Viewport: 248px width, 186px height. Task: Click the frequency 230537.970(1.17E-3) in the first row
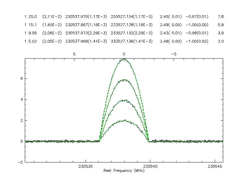86,16
